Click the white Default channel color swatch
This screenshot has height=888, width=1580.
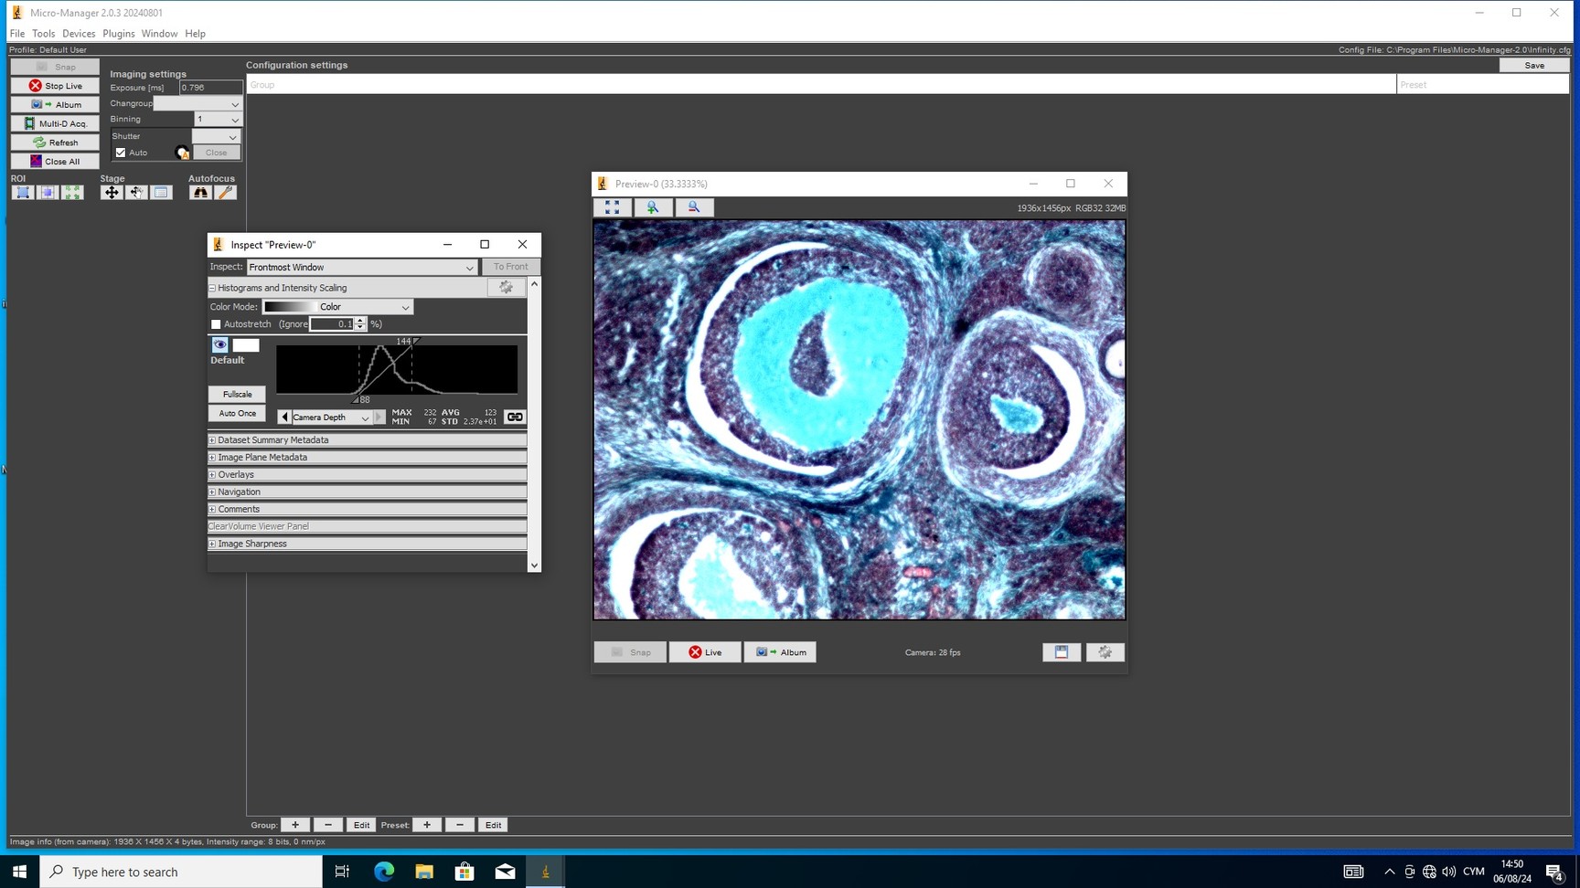246,345
